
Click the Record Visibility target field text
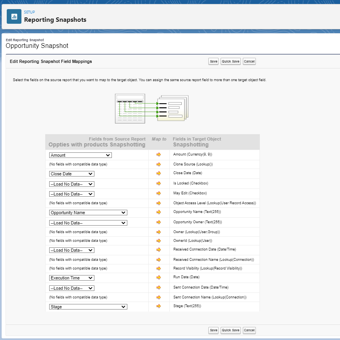207,268
